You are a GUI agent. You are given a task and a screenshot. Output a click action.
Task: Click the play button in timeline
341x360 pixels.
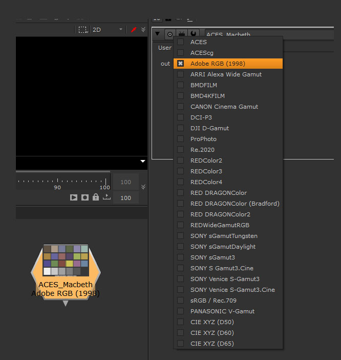74,197
